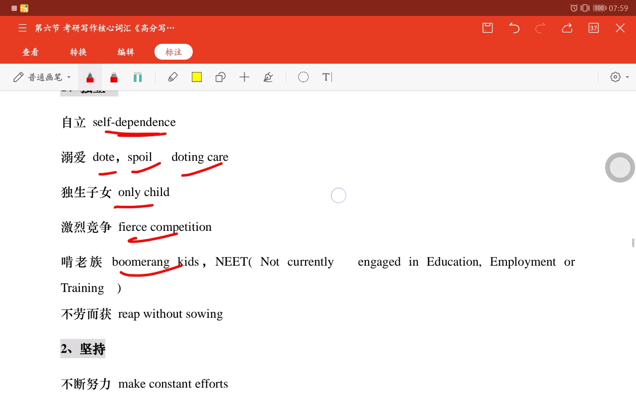The width and height of the screenshot is (636, 398).
Task: Click the Chinese term 激烈竞争
Action: [x=86, y=227]
